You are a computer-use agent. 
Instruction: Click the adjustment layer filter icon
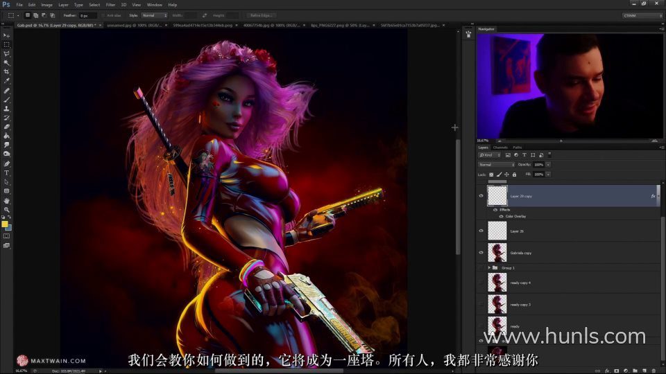click(516, 155)
